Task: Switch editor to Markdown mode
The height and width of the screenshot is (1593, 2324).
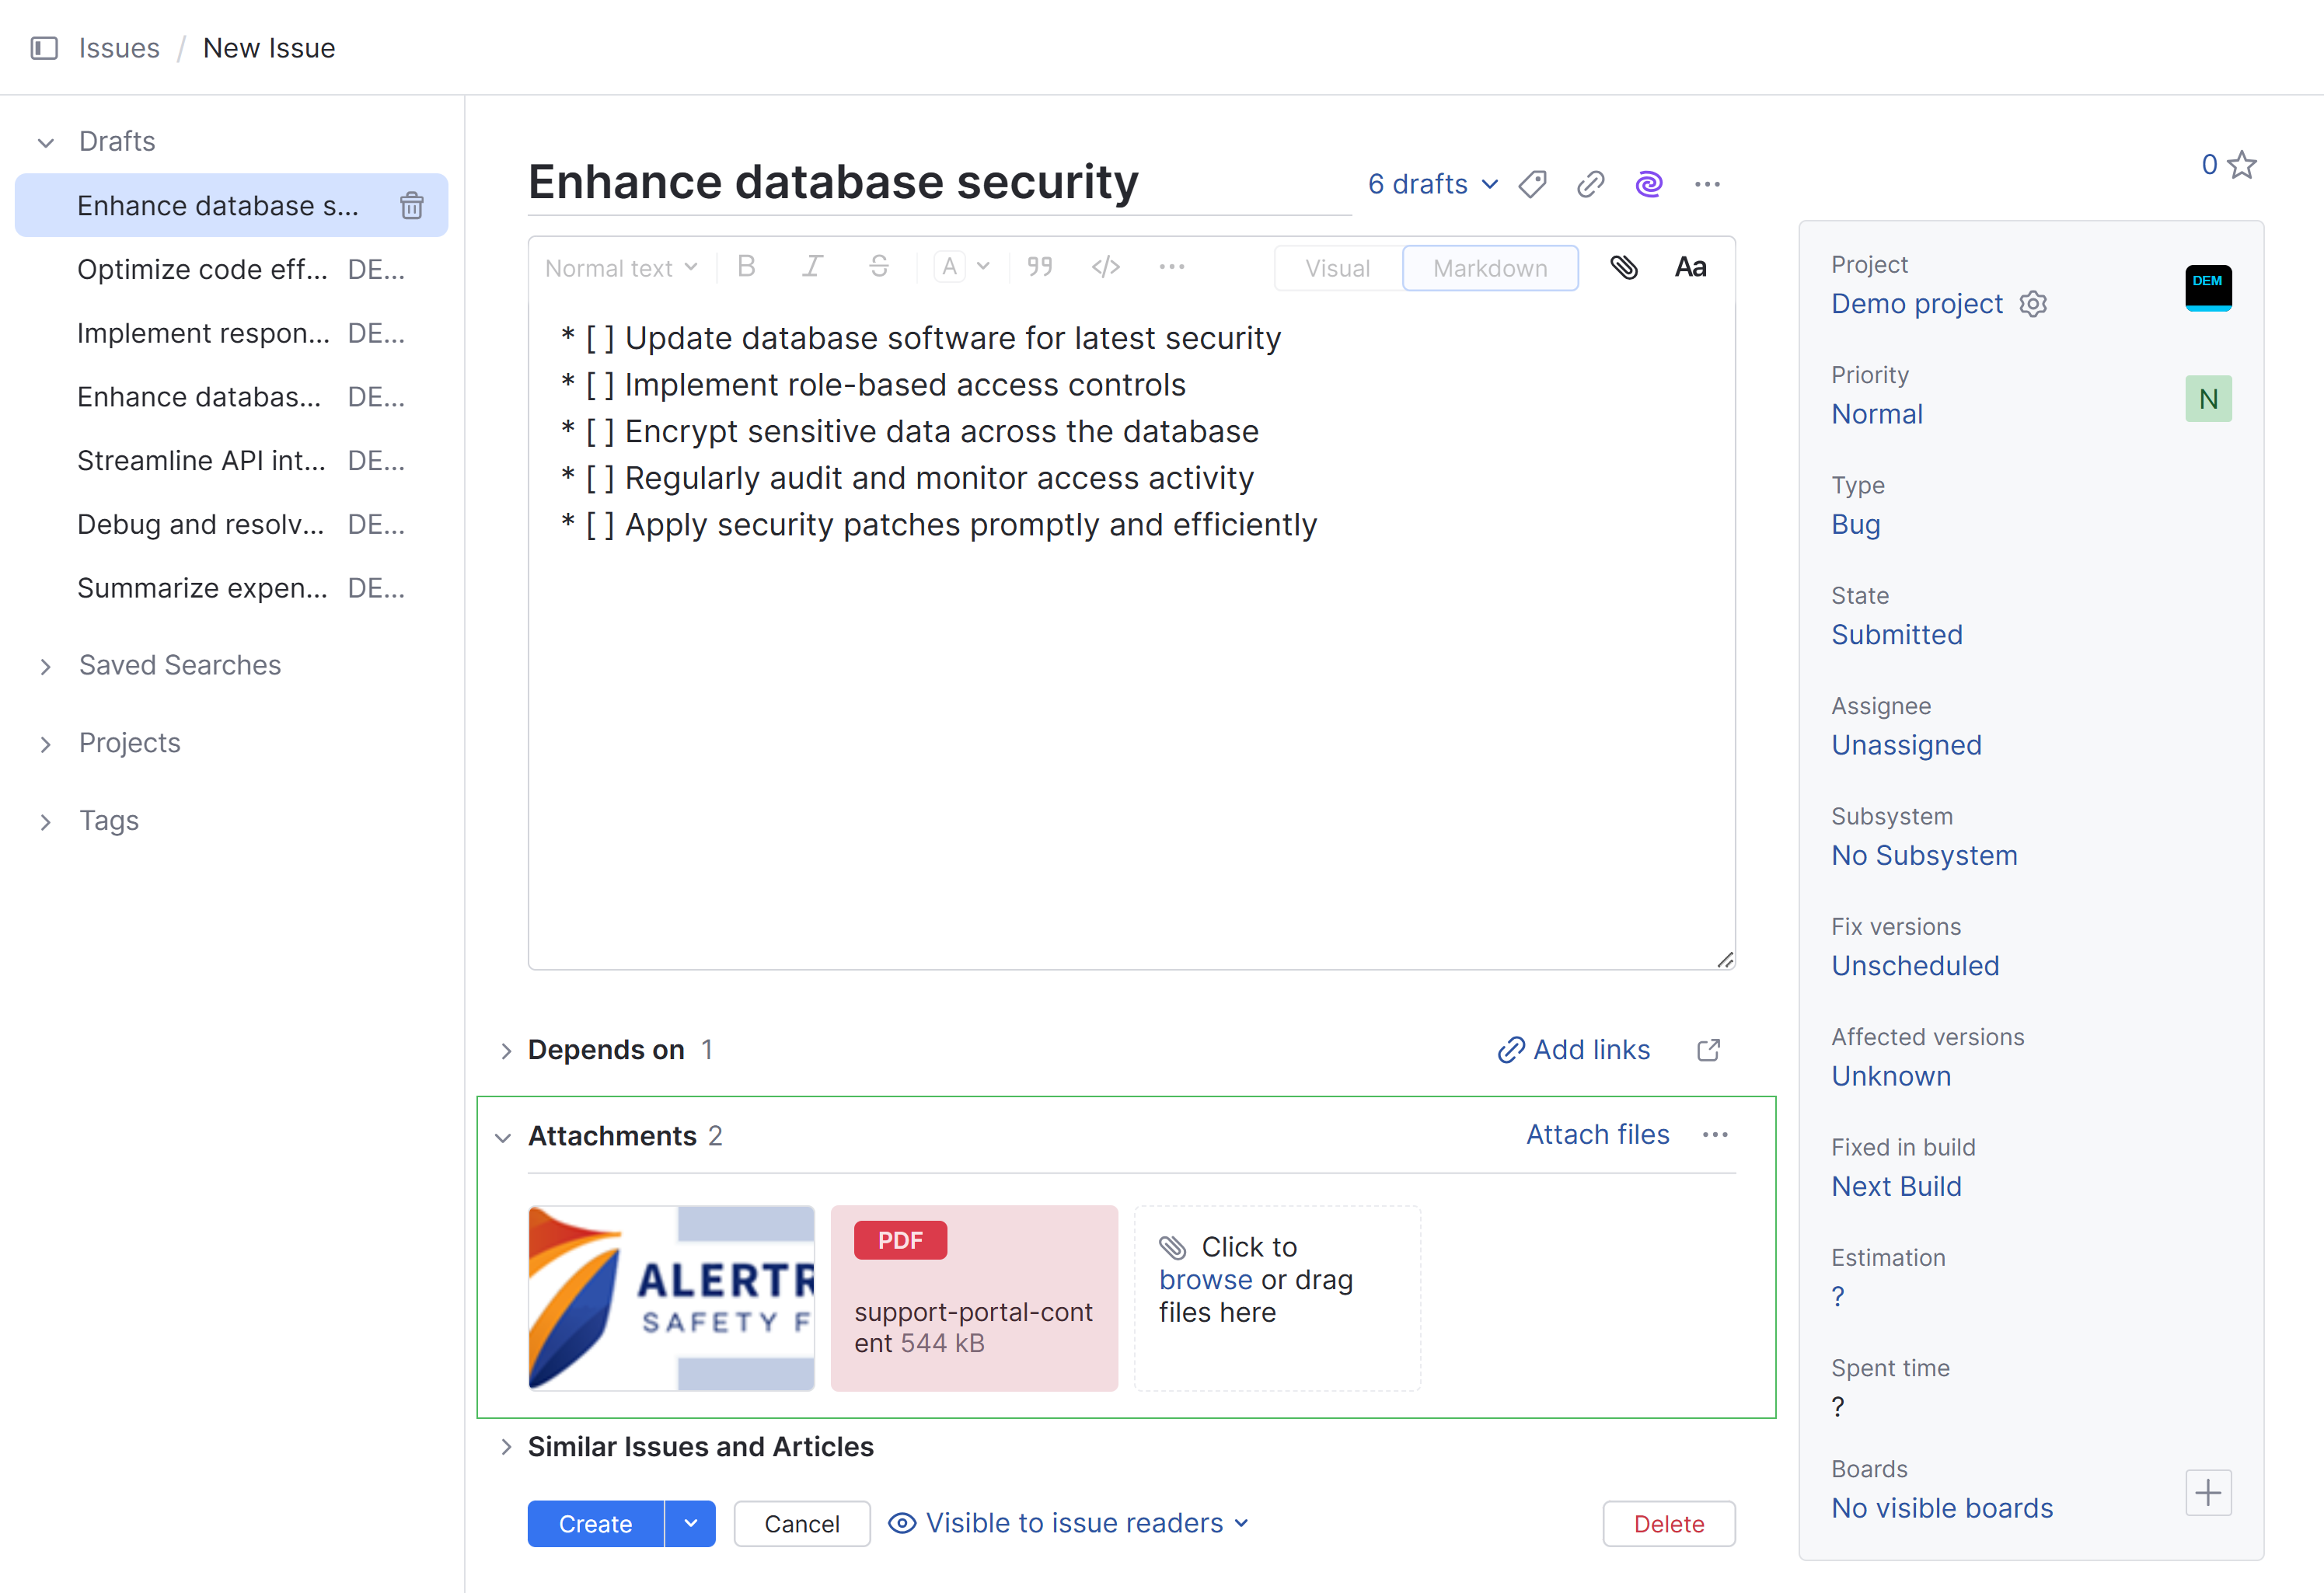Action: coord(1489,268)
